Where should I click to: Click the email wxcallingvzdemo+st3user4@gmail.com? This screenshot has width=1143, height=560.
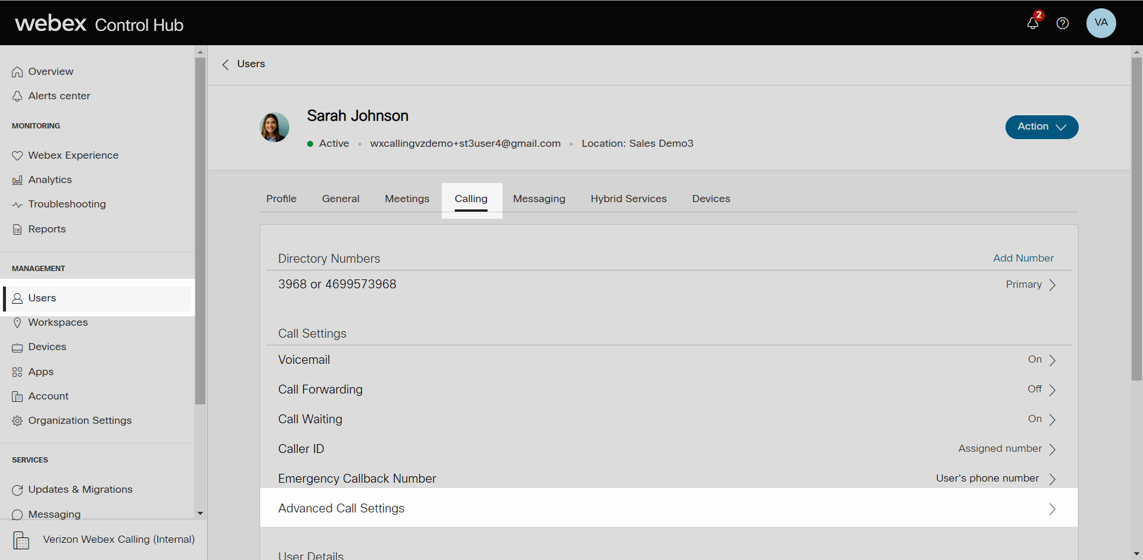click(x=466, y=143)
